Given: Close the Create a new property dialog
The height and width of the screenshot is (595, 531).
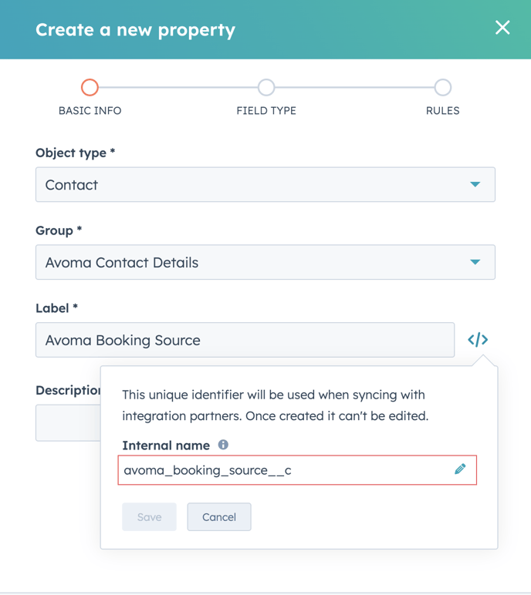Looking at the screenshot, I should pyautogui.click(x=502, y=28).
